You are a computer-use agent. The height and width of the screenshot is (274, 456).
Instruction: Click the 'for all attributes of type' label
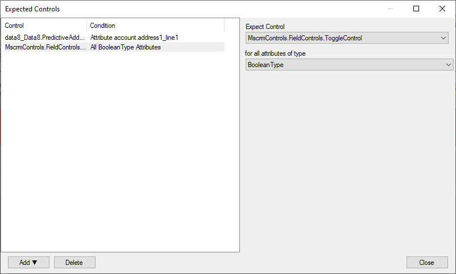tap(275, 53)
